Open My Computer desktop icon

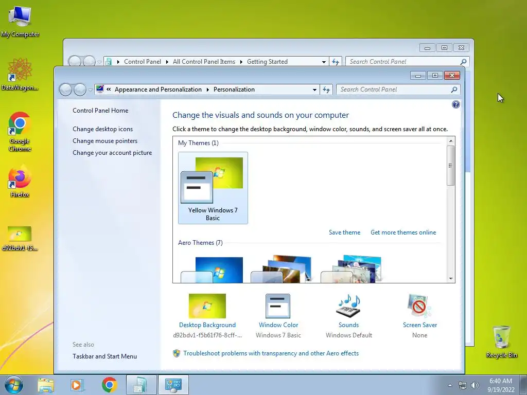click(20, 22)
